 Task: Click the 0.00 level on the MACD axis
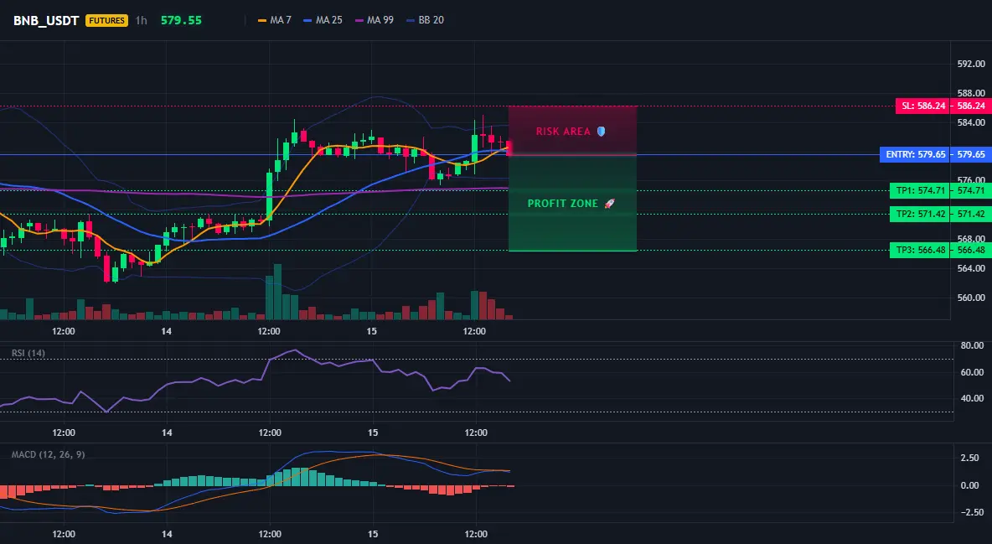(970, 485)
